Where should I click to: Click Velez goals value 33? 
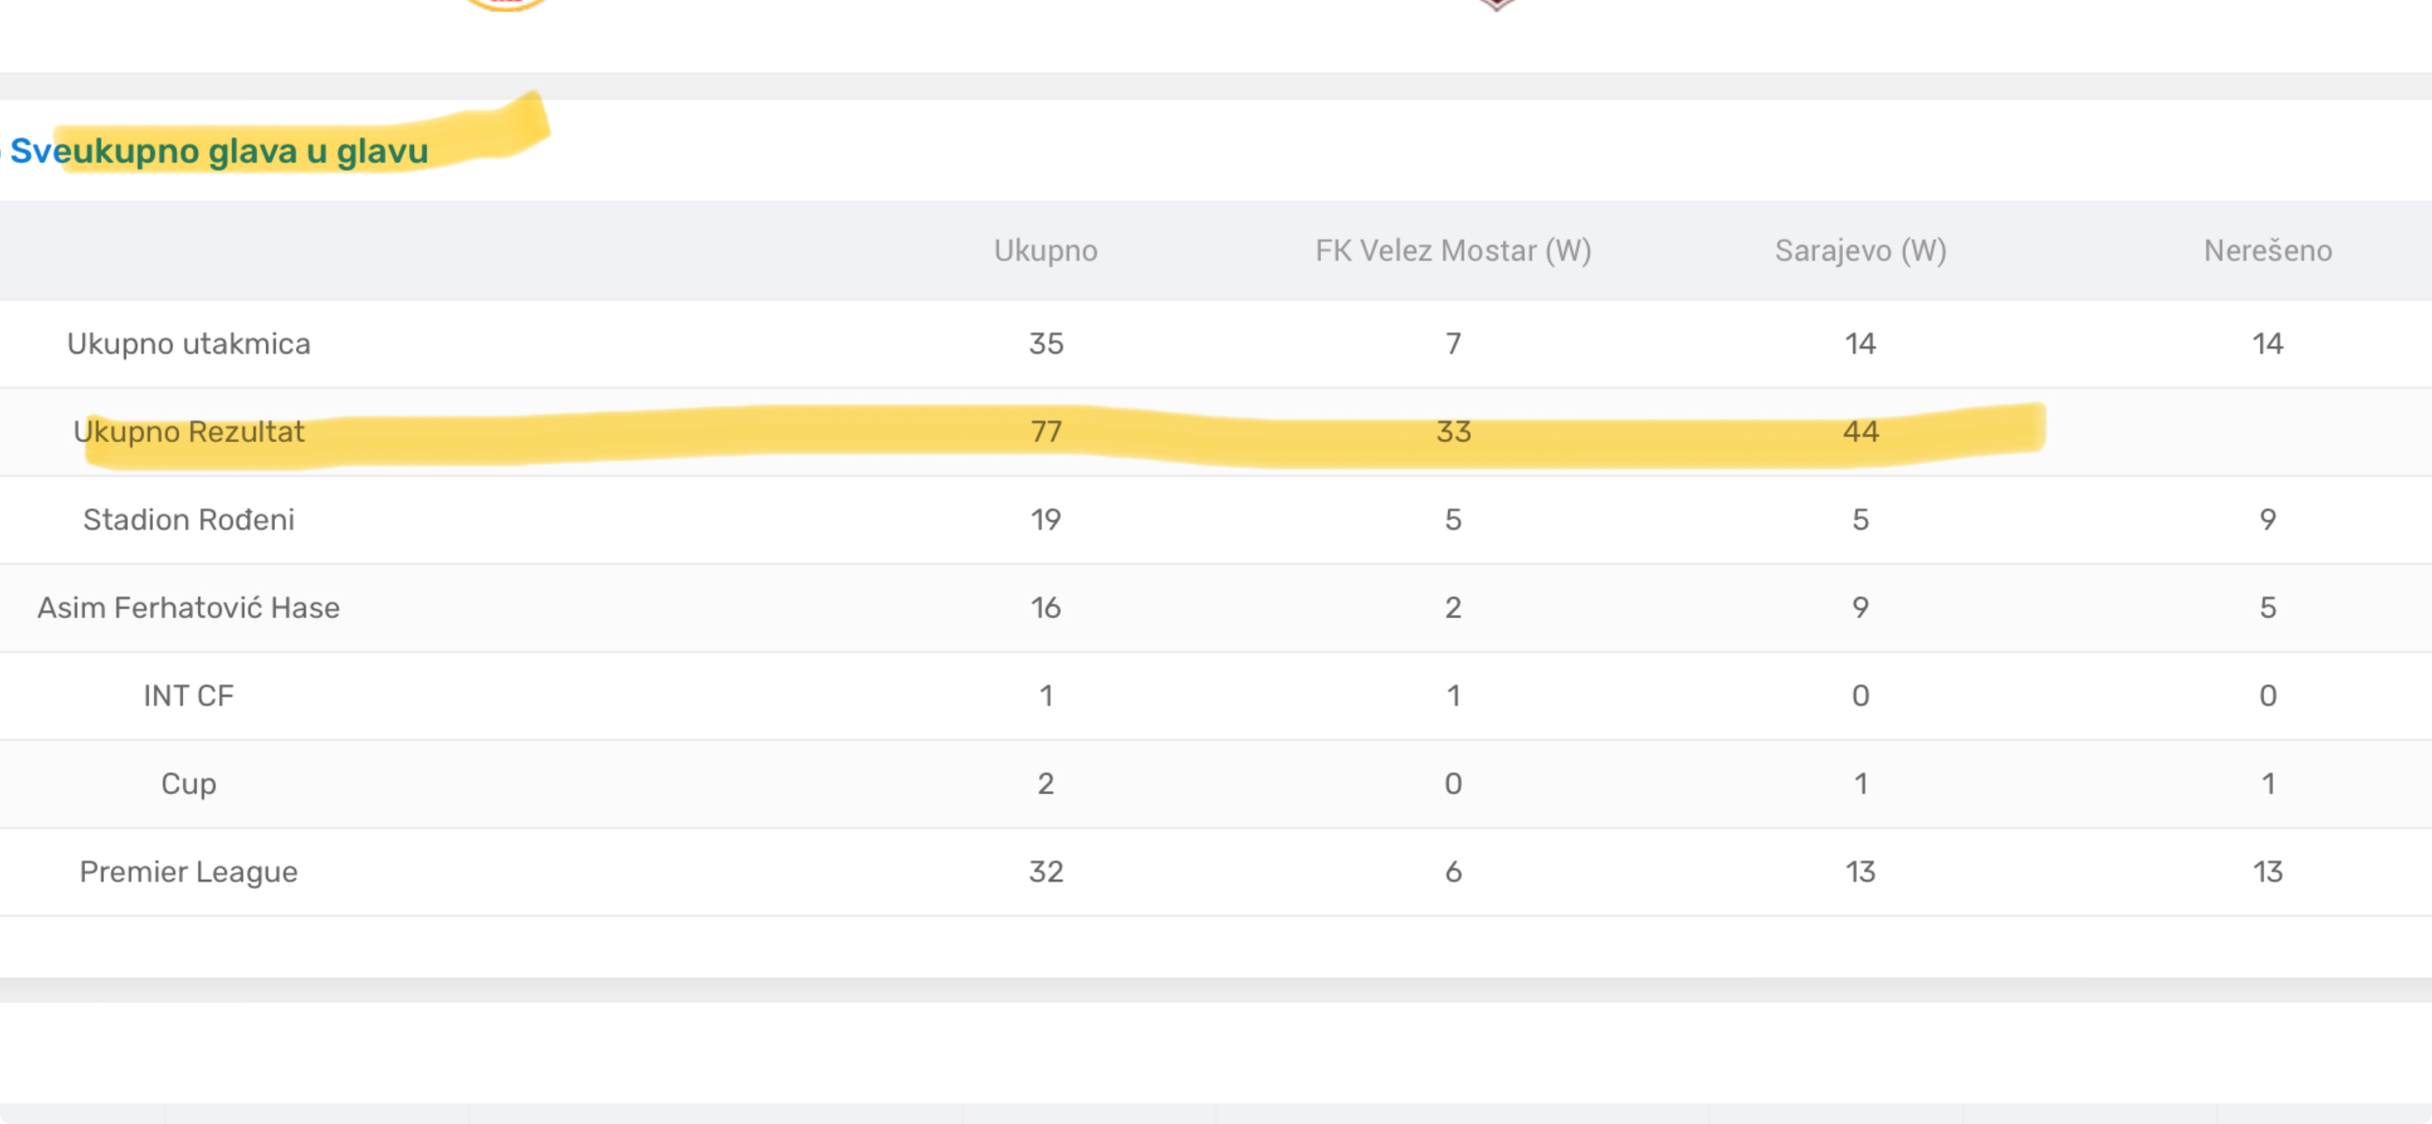click(1454, 432)
